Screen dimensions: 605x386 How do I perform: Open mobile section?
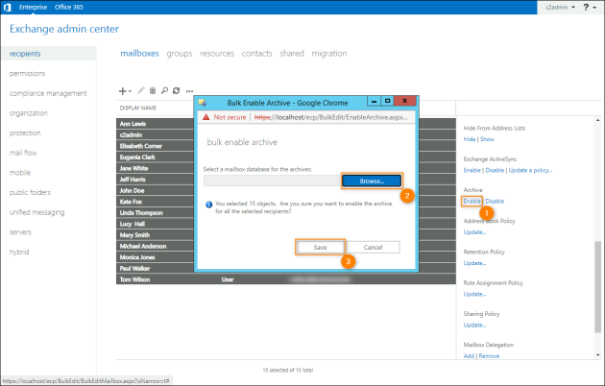(x=20, y=173)
